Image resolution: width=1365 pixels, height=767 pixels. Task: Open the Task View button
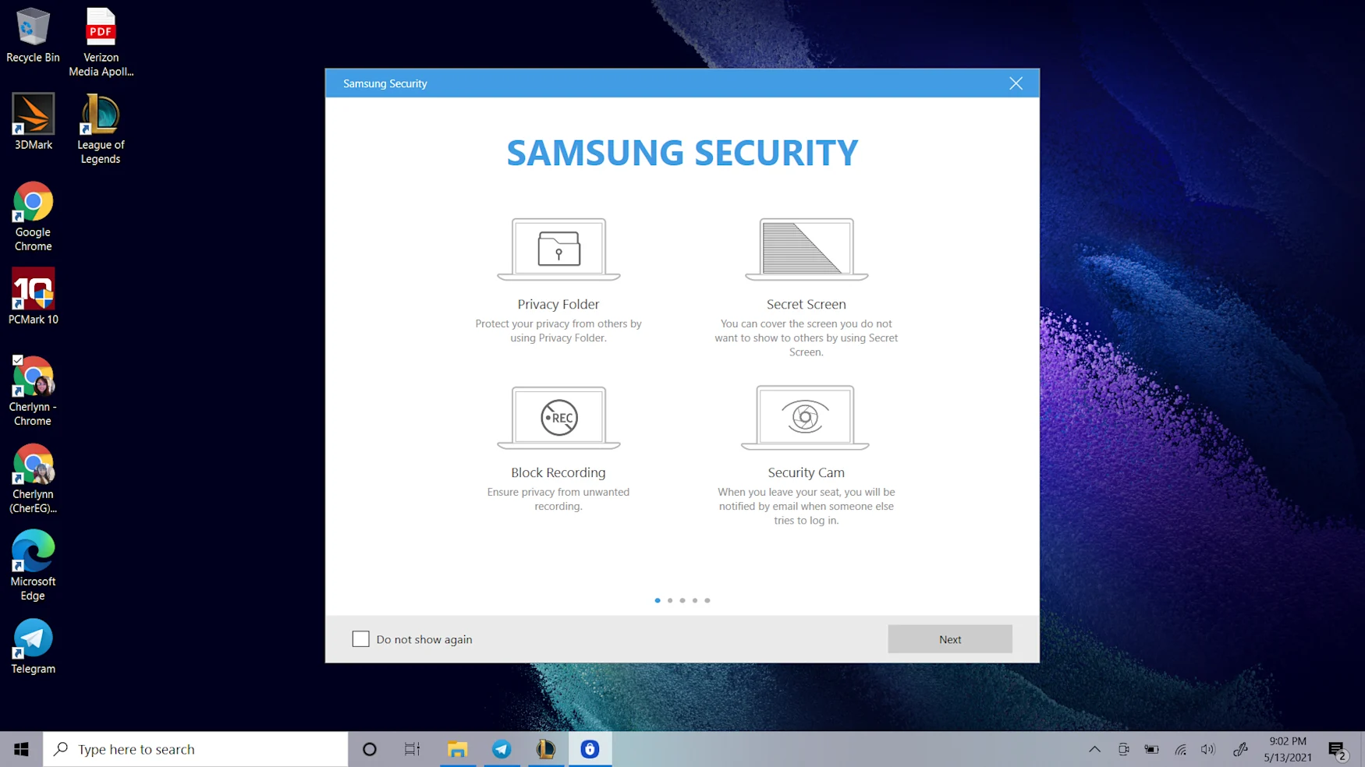click(x=412, y=749)
